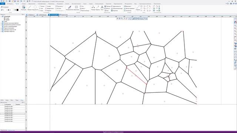Viewport: 237px width, 133px height.
Task: Switch to the Оформление ribbon tab
Action: pyautogui.click(x=32, y=4)
